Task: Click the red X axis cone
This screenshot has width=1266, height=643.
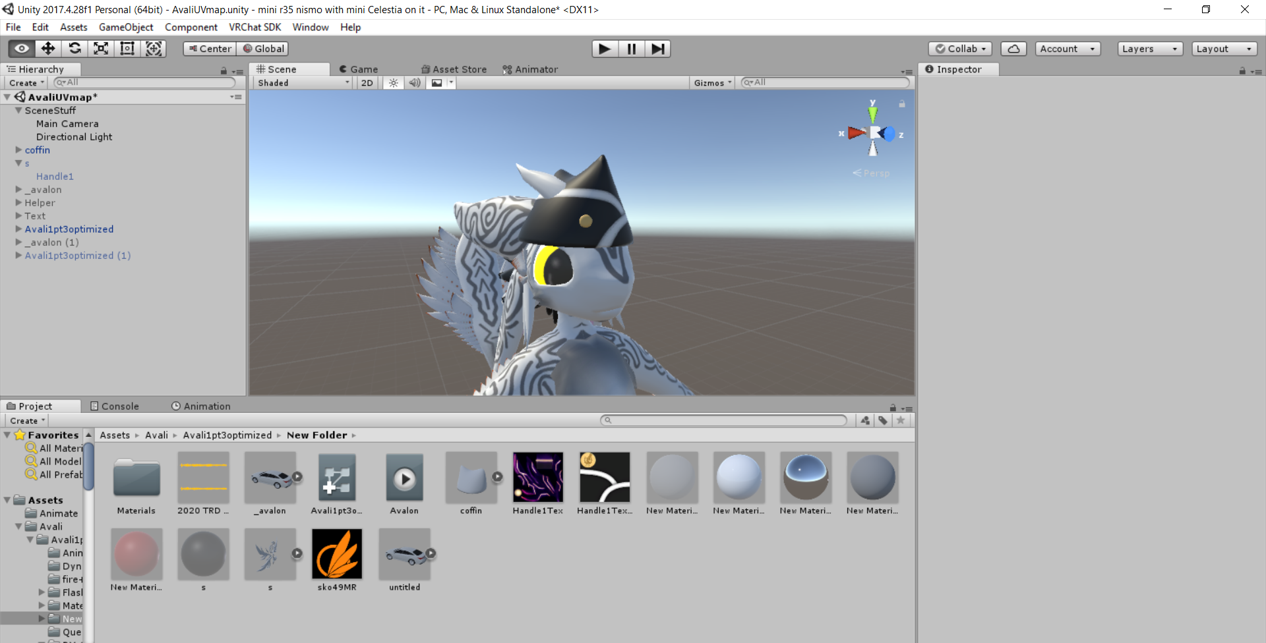Action: click(x=857, y=133)
